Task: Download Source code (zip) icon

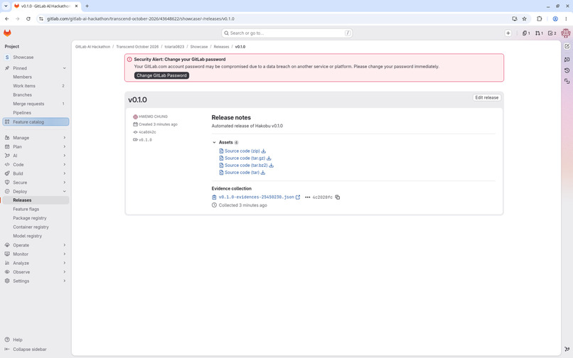Action: point(264,151)
